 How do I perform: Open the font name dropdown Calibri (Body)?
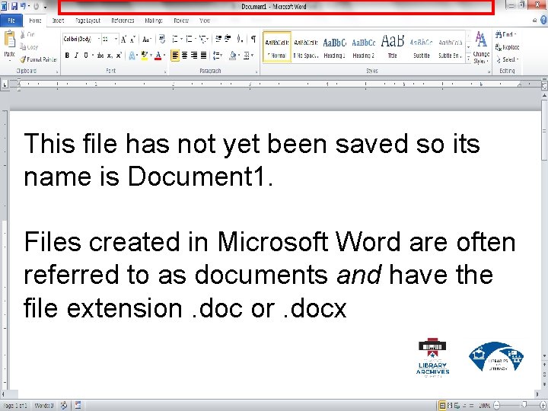pyautogui.click(x=99, y=39)
